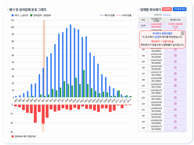Click the tallest blue bar at 99.9

[x=70, y=61]
